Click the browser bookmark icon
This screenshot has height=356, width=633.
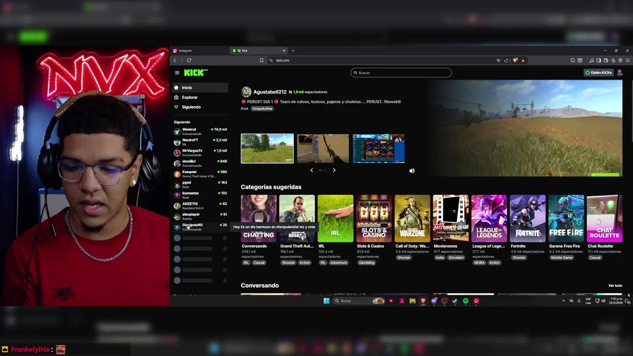[262, 60]
